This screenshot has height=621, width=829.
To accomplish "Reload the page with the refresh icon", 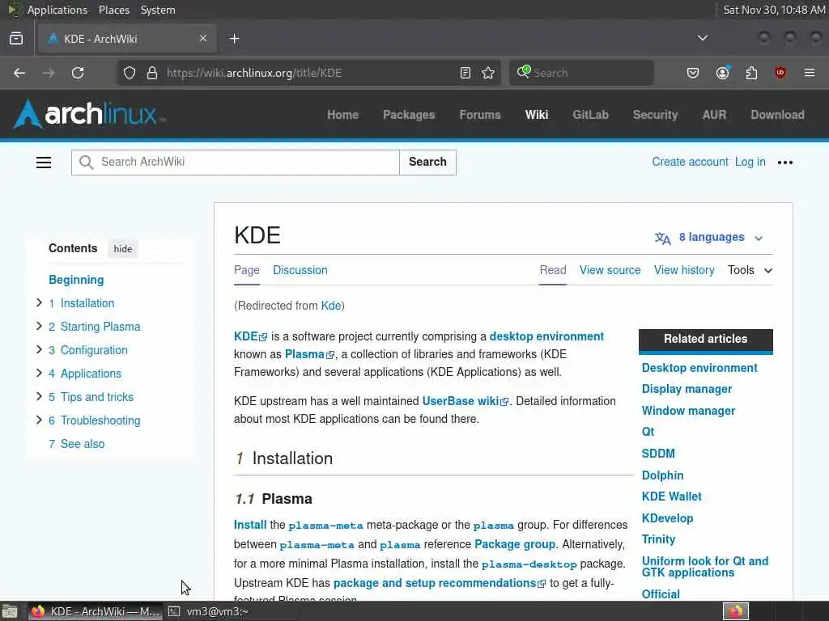I will tap(78, 73).
